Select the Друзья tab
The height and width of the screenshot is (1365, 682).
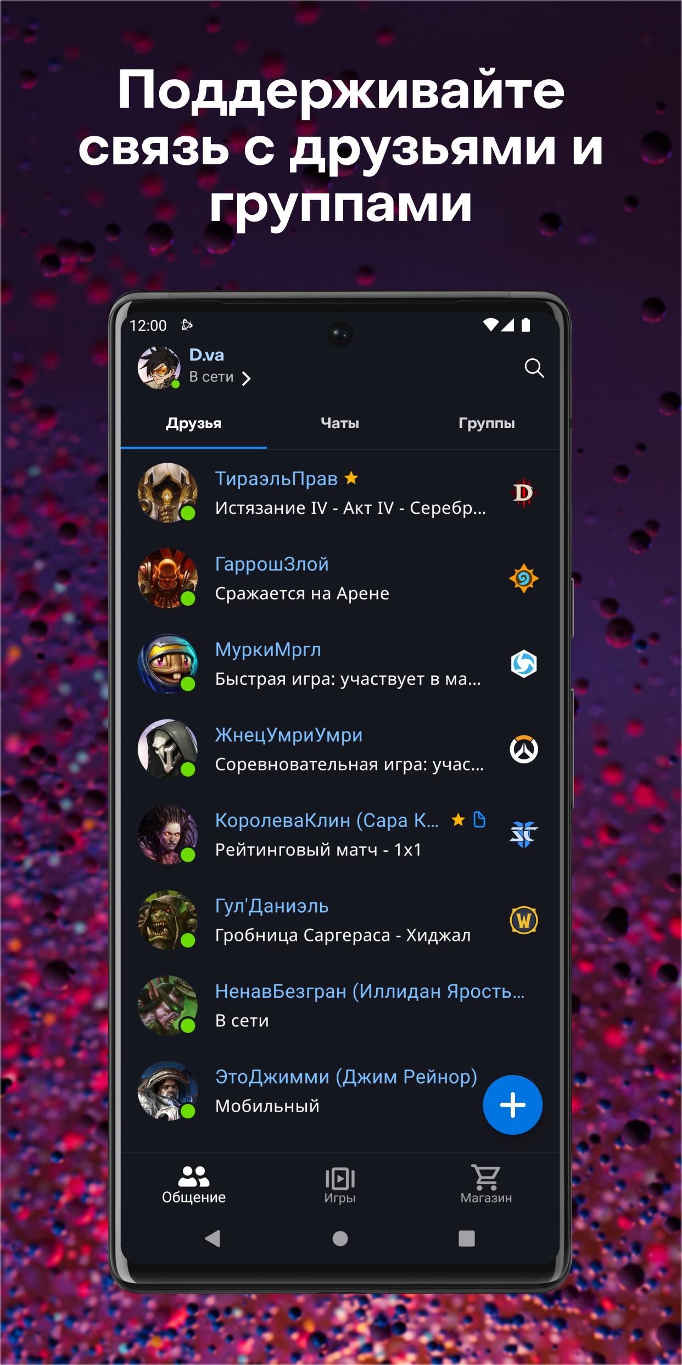tap(194, 423)
